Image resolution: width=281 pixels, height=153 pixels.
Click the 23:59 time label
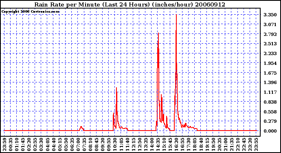4,144
